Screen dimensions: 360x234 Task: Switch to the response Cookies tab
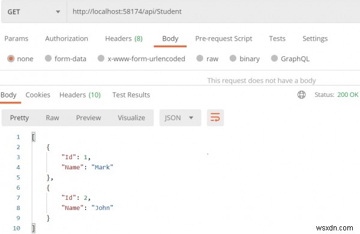coord(38,95)
